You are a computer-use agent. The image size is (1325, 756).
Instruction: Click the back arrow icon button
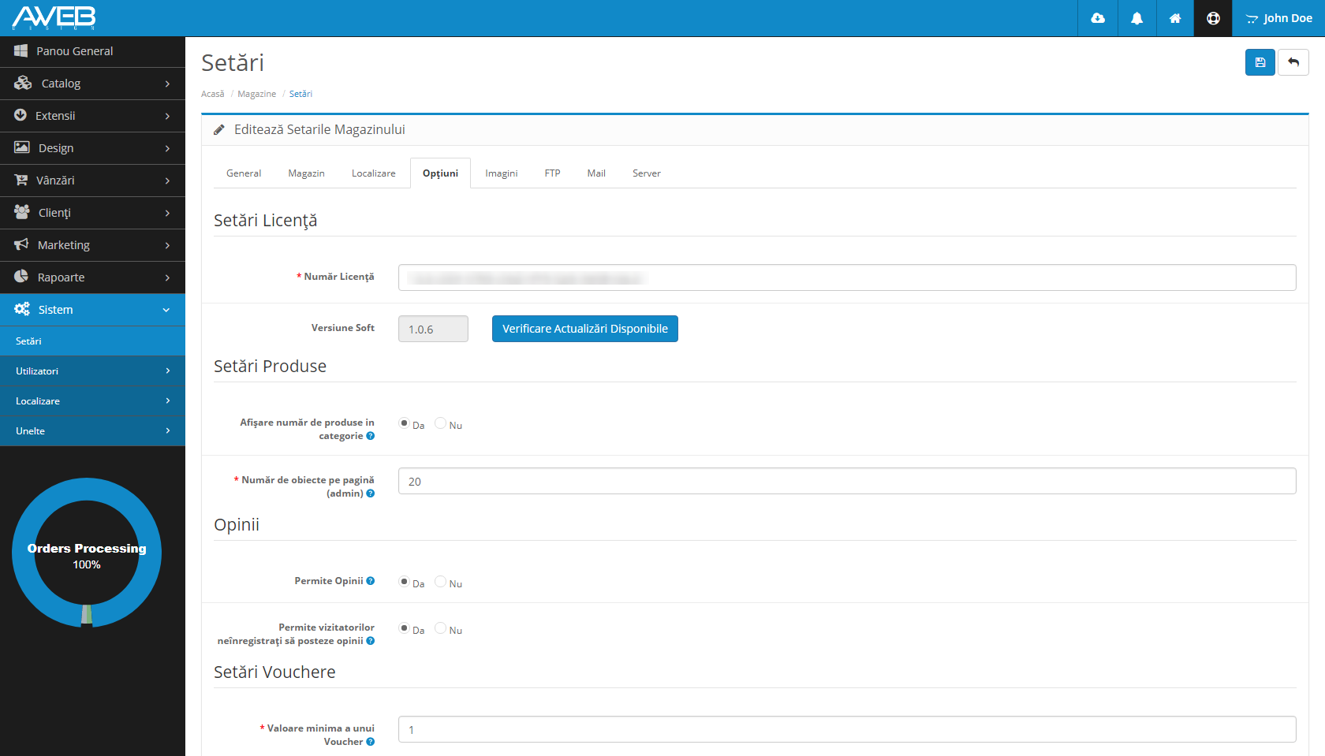point(1293,62)
